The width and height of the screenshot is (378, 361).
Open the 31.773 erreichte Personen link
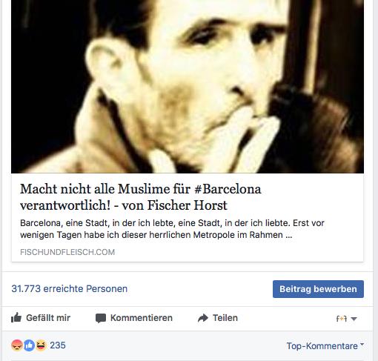tap(70, 288)
